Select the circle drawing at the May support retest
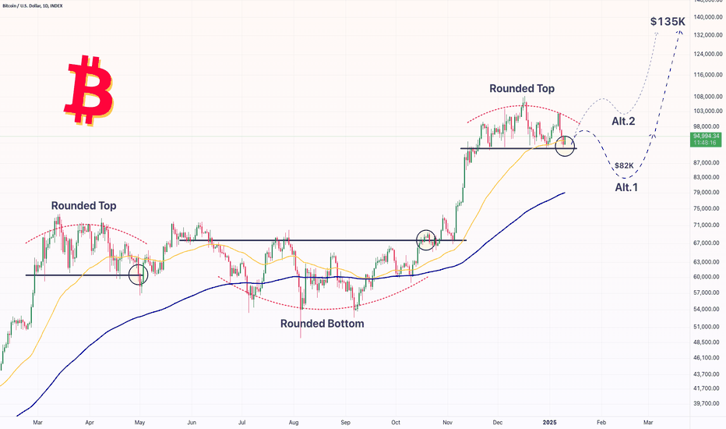Screen dimensions: 726x429 138,275
